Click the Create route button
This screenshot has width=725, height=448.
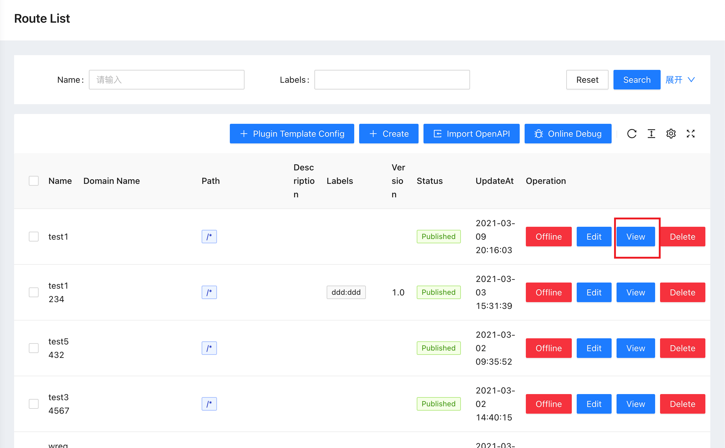click(389, 134)
